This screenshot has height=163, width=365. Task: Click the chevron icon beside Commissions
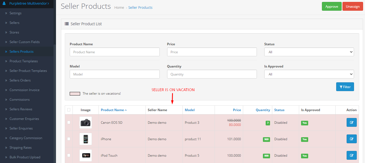[x=6, y=100]
